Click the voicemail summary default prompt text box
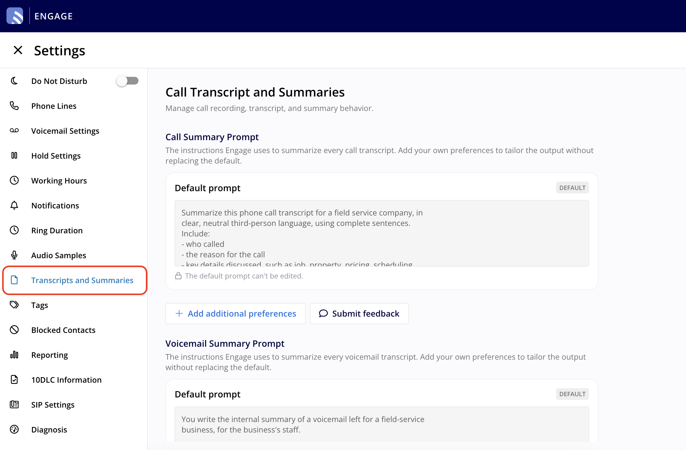Image resolution: width=686 pixels, height=450 pixels. 382,424
